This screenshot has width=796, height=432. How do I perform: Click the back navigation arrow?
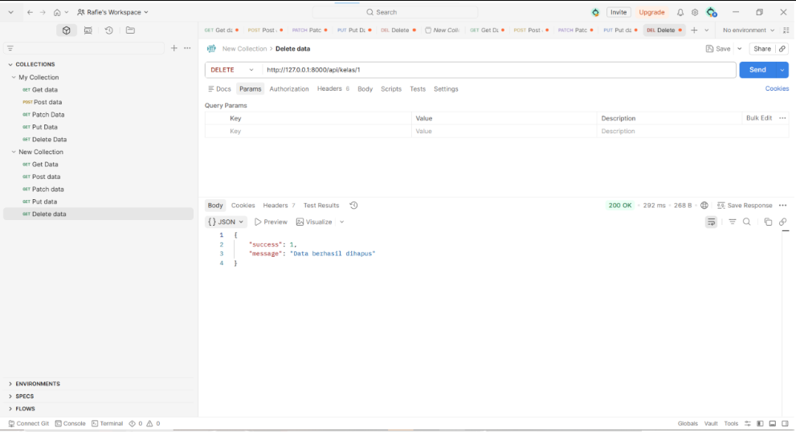pos(30,12)
